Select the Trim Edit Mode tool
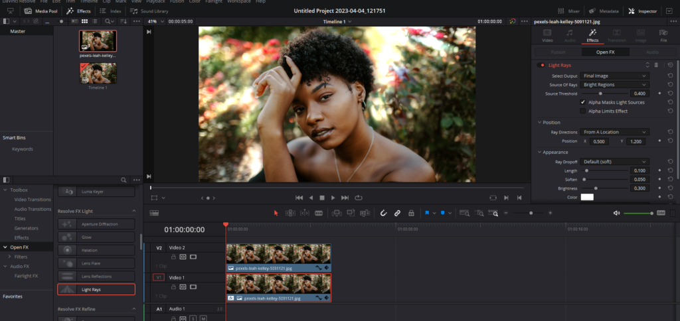Viewport: 680px width, 321px height. (290, 213)
